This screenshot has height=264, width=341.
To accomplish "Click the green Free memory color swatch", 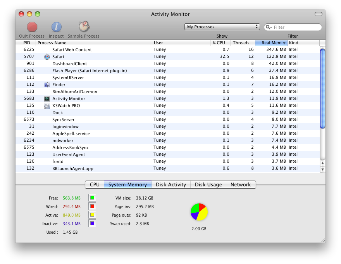I will click(x=92, y=198).
